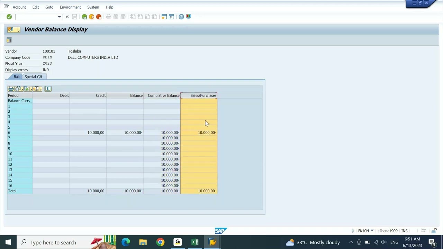This screenshot has height=249, width=443.
Task: Select the Bals tab
Action: point(17,77)
